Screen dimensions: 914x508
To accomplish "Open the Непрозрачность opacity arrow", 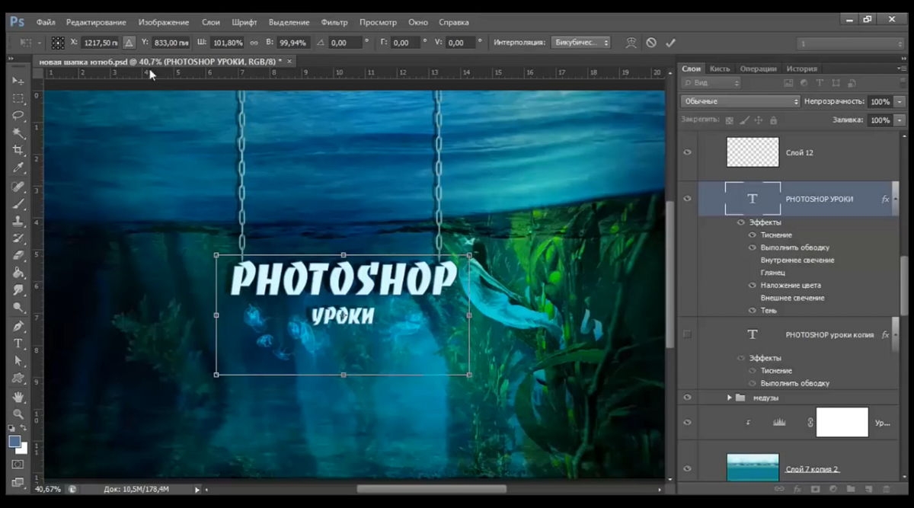I will 900,101.
